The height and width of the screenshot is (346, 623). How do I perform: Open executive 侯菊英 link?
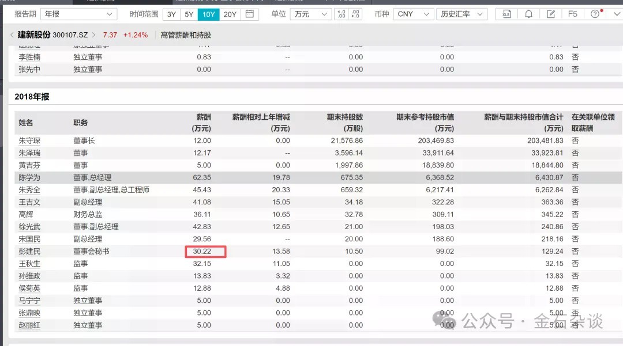pyautogui.click(x=29, y=288)
